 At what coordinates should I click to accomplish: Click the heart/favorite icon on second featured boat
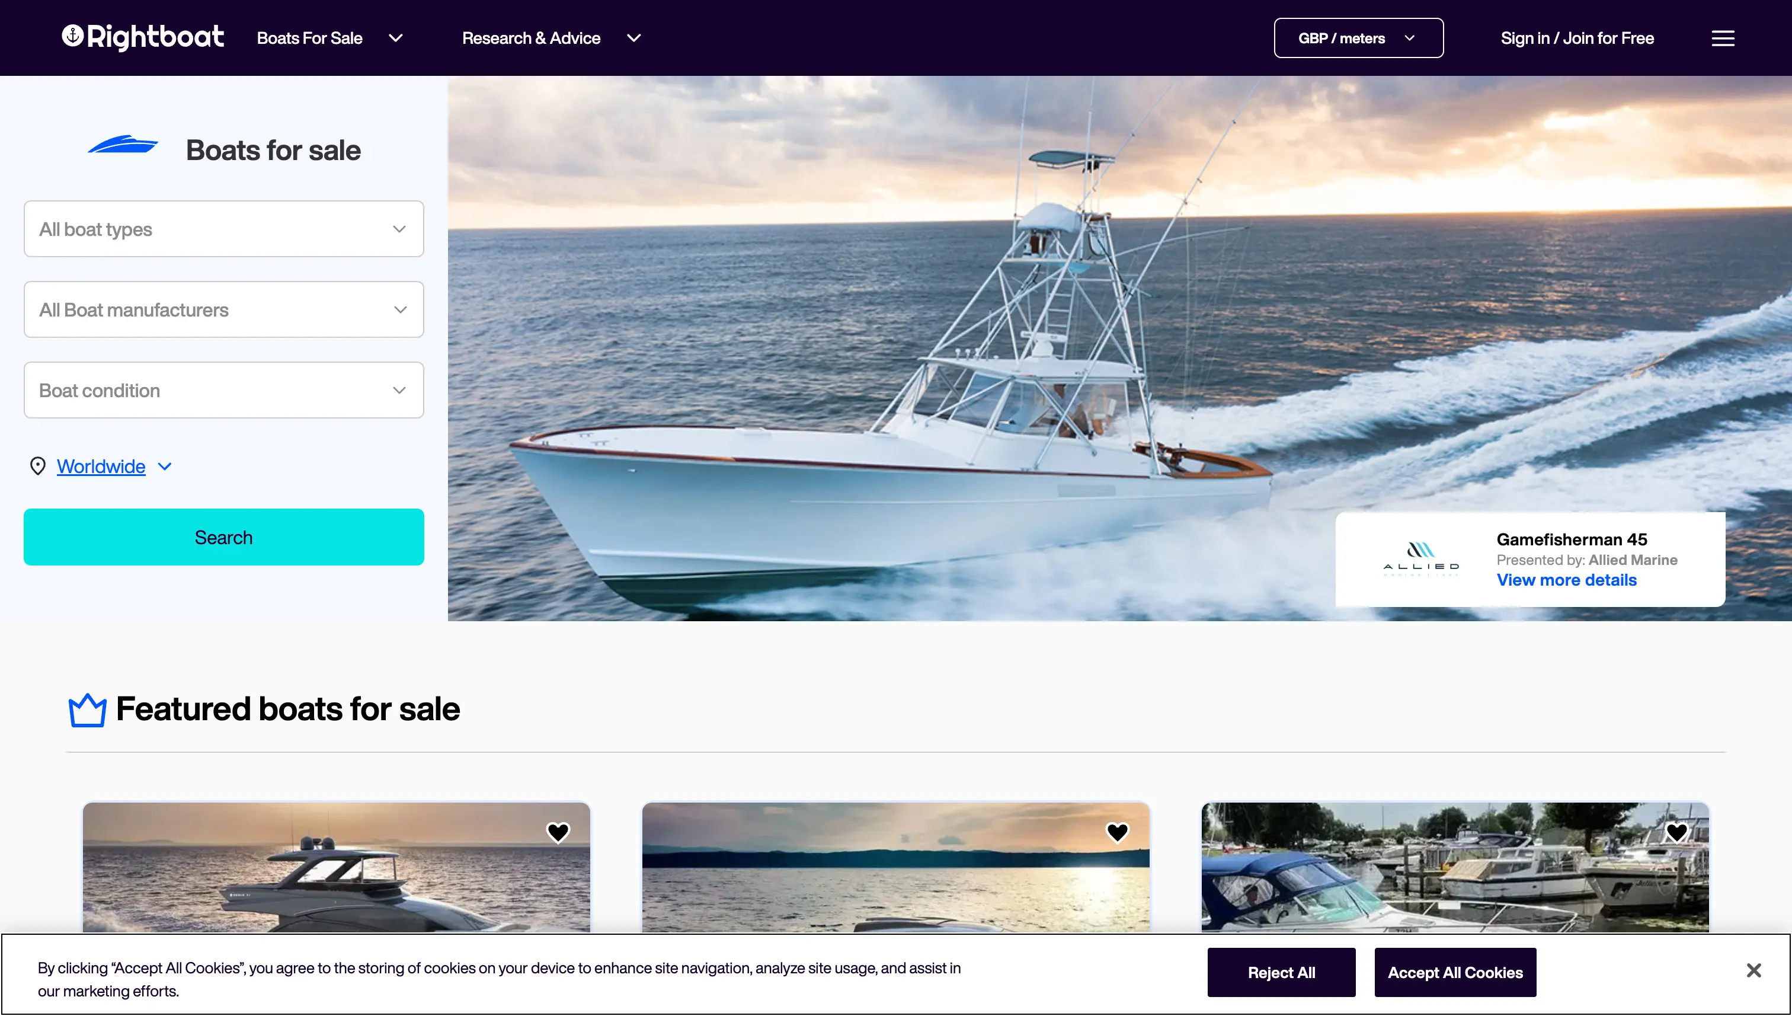point(1116,832)
